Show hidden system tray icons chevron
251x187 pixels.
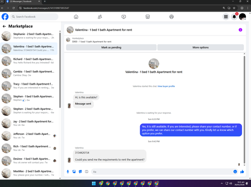click(x=222, y=183)
